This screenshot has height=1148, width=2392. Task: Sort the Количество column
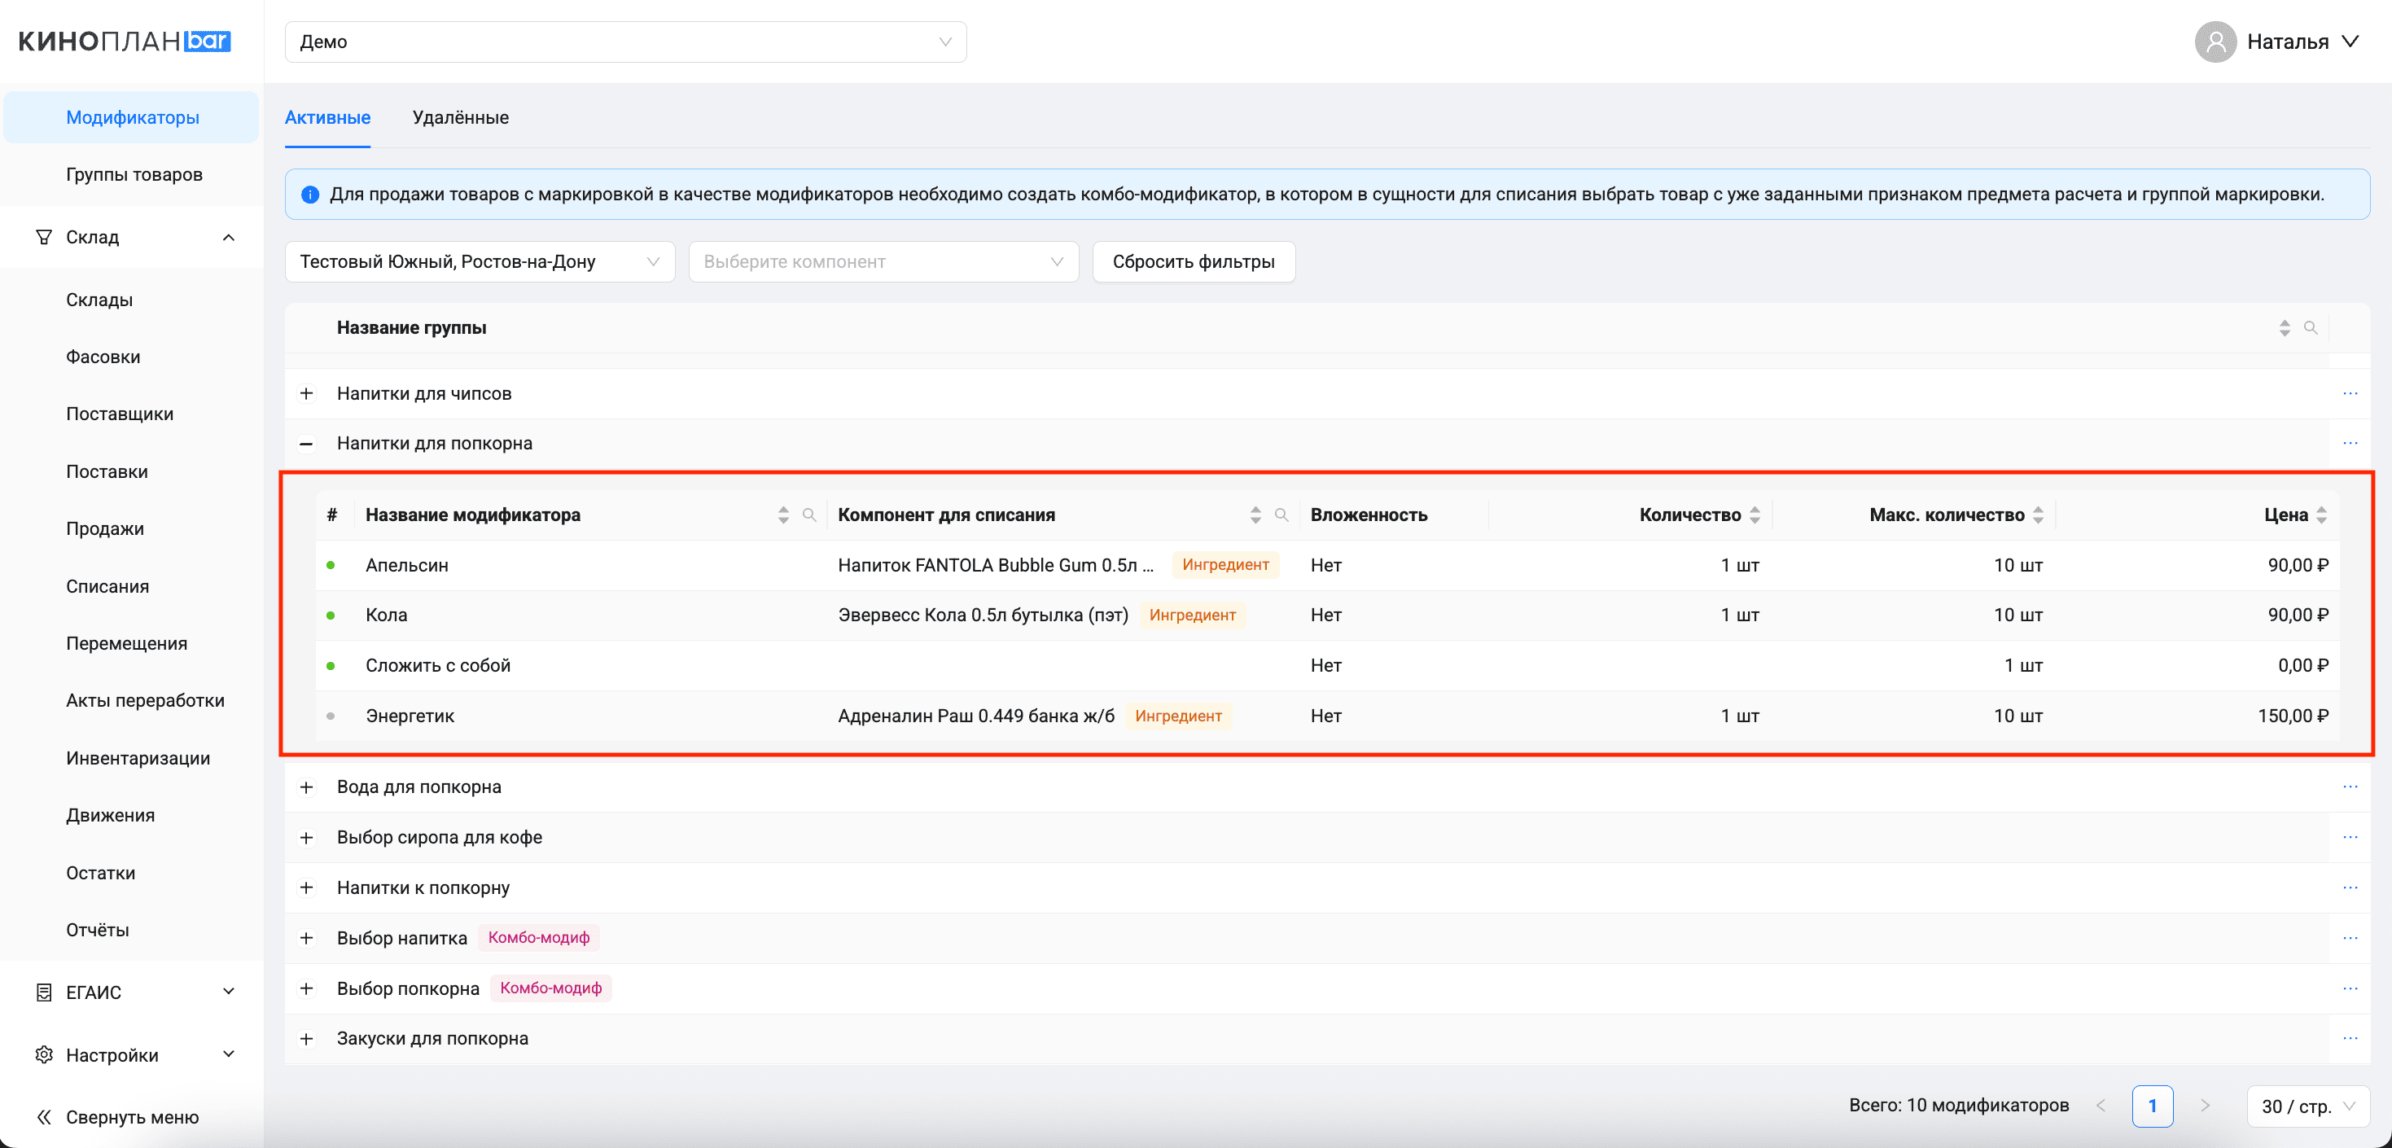pos(1755,515)
